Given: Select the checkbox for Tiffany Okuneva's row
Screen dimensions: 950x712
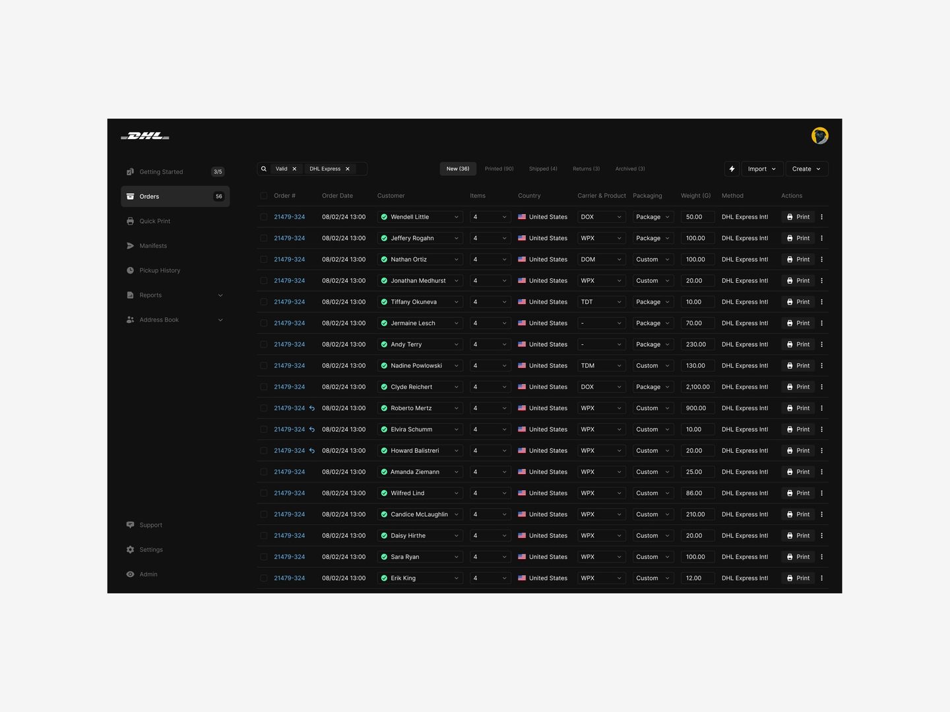Looking at the screenshot, I should (264, 302).
